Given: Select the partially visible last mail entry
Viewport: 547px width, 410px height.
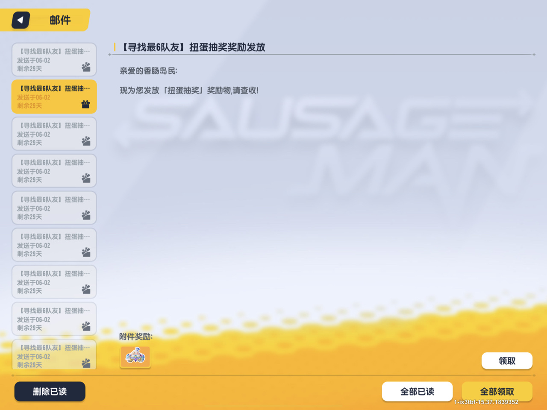Looking at the screenshot, I should (x=54, y=355).
